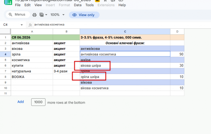The image size is (211, 134).
Task: Select row 10 header
Action: click(5, 88)
